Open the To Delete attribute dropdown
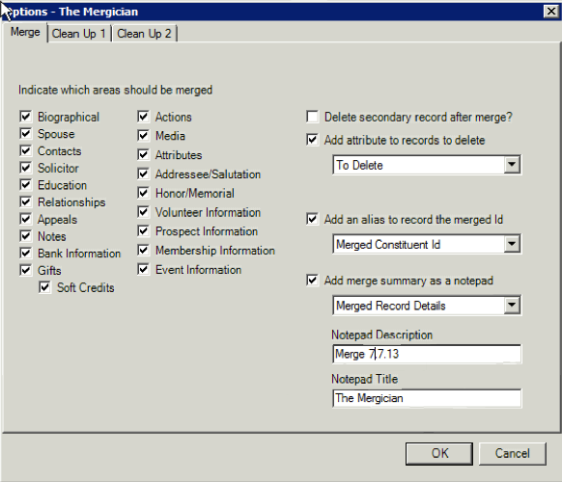Screen dimensions: 562x482 coord(512,165)
